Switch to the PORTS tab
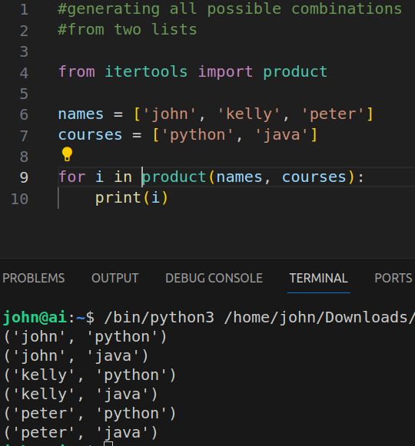The image size is (415, 446). pos(393,278)
